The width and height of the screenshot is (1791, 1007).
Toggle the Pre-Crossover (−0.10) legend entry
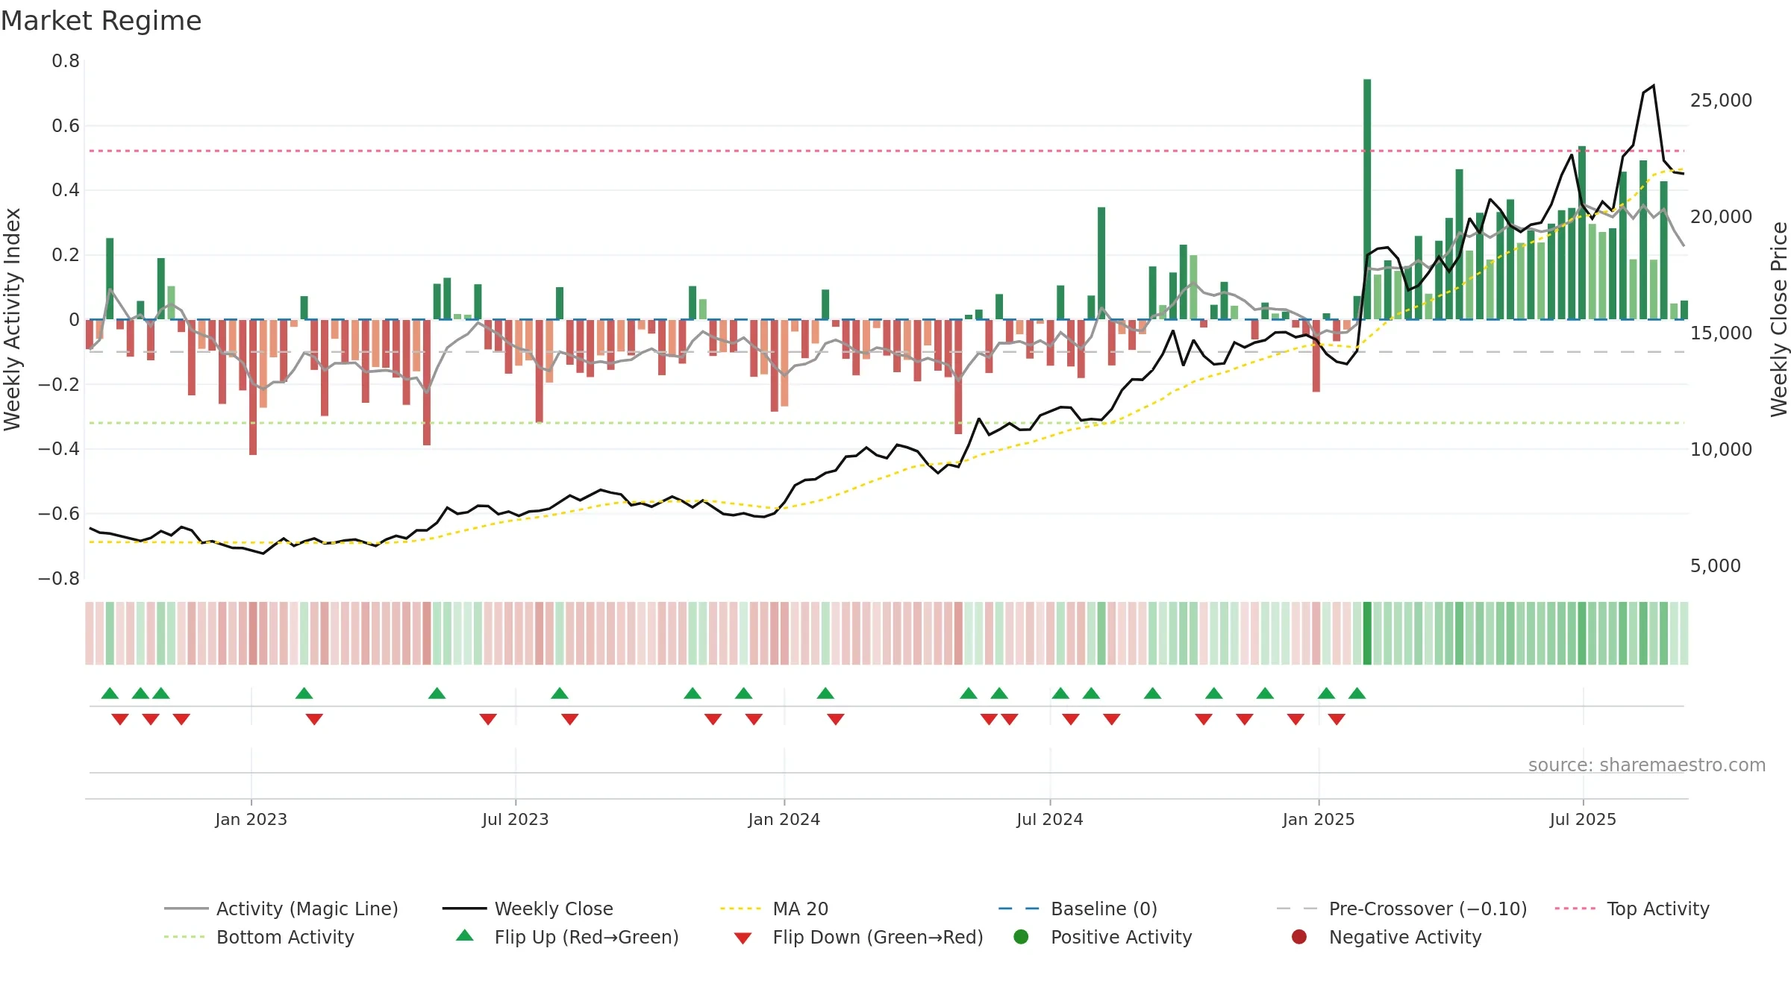[x=1401, y=909]
